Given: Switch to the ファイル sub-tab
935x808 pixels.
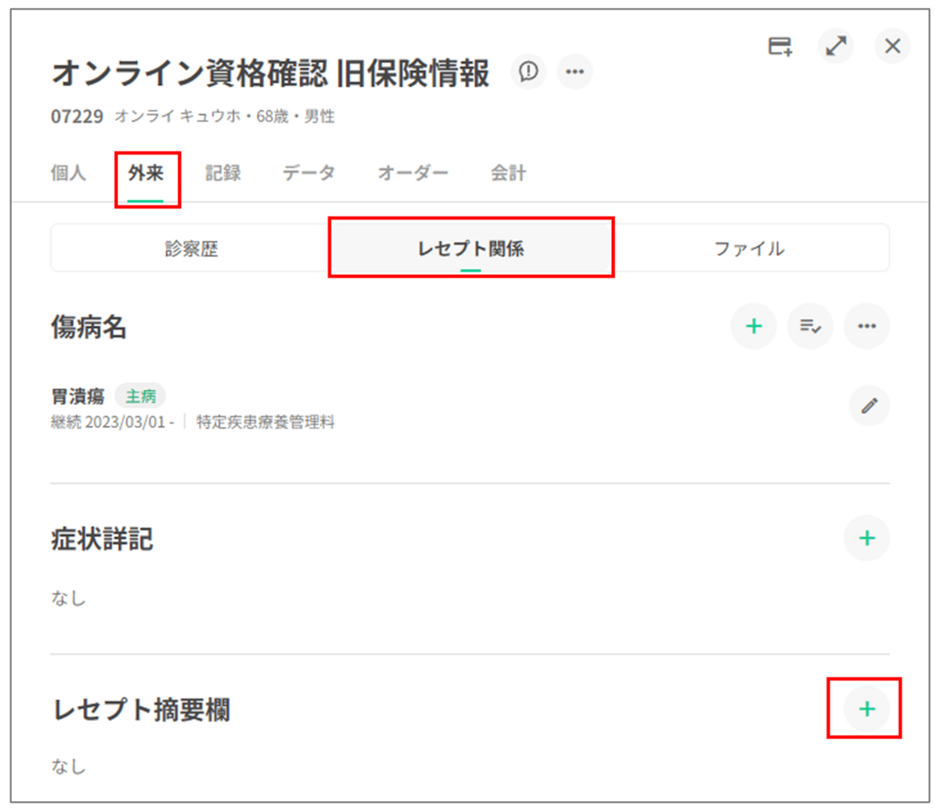Looking at the screenshot, I should pyautogui.click(x=749, y=248).
